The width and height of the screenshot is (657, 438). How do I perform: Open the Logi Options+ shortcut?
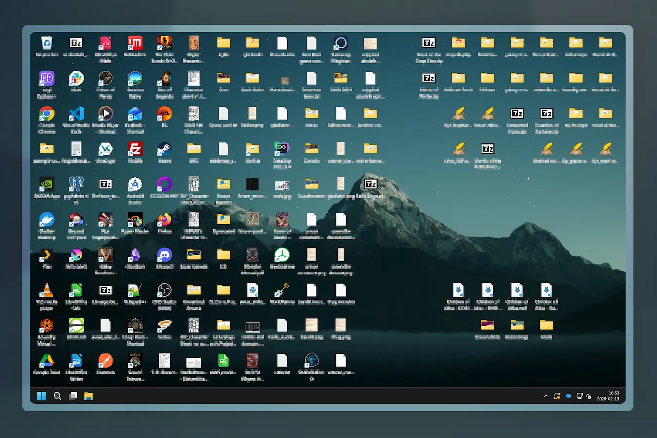coord(47,78)
